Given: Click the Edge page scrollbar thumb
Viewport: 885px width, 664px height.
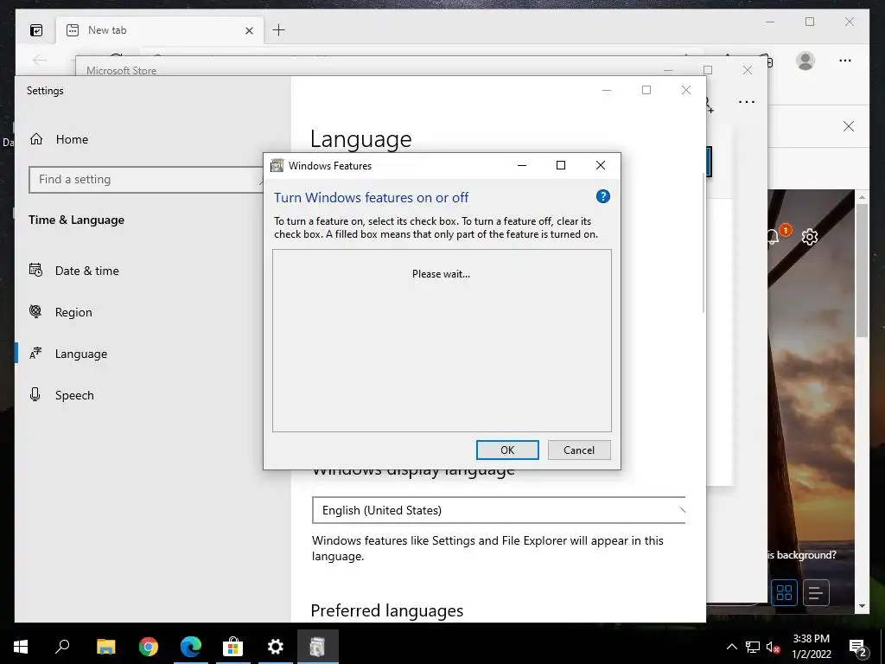Looking at the screenshot, I should pos(862,271).
